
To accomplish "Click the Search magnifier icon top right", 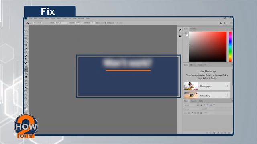I will tap(221, 23).
